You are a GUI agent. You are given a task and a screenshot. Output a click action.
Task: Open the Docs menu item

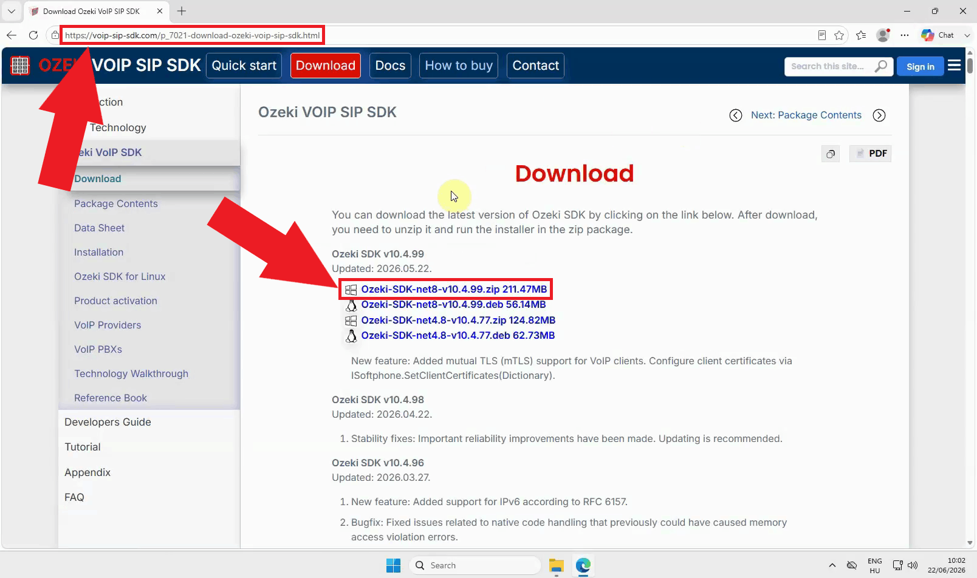tap(390, 66)
